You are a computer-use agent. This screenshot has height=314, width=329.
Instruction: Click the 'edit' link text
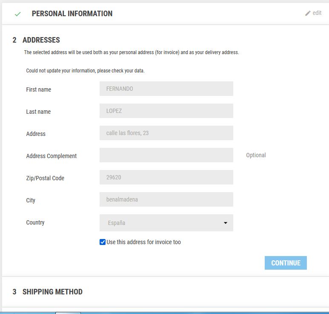[317, 13]
